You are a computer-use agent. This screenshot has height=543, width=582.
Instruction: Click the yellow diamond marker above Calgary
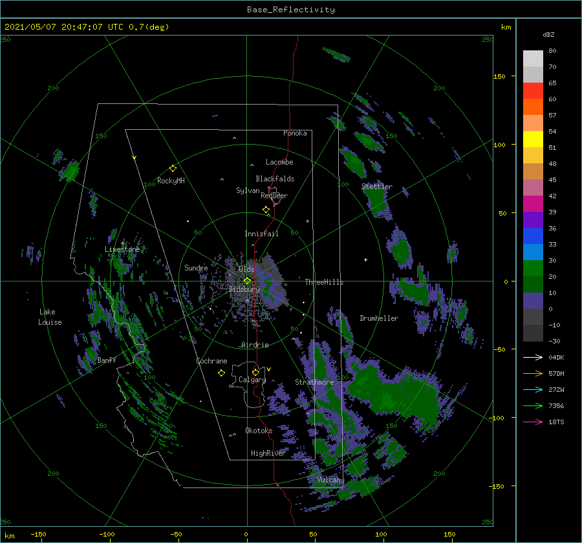pyautogui.click(x=255, y=372)
